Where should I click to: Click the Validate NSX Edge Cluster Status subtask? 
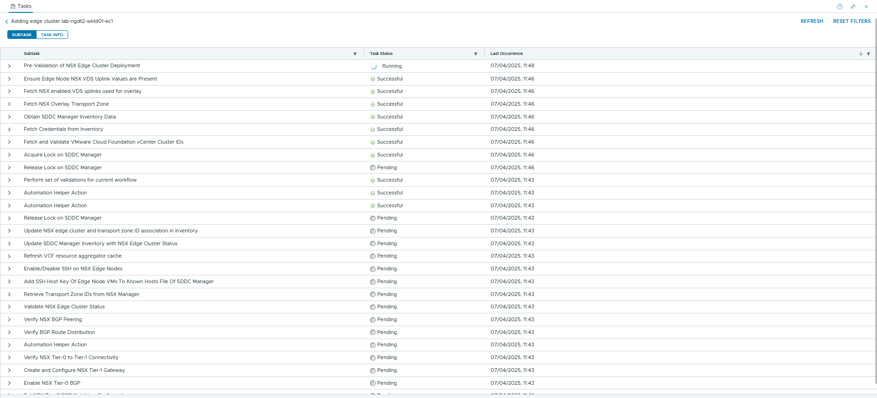point(64,307)
